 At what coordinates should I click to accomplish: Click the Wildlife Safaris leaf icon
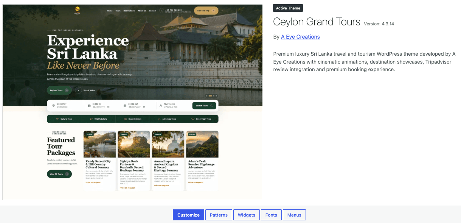[91, 119]
